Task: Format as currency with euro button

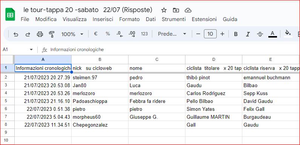Action: click(x=96, y=34)
